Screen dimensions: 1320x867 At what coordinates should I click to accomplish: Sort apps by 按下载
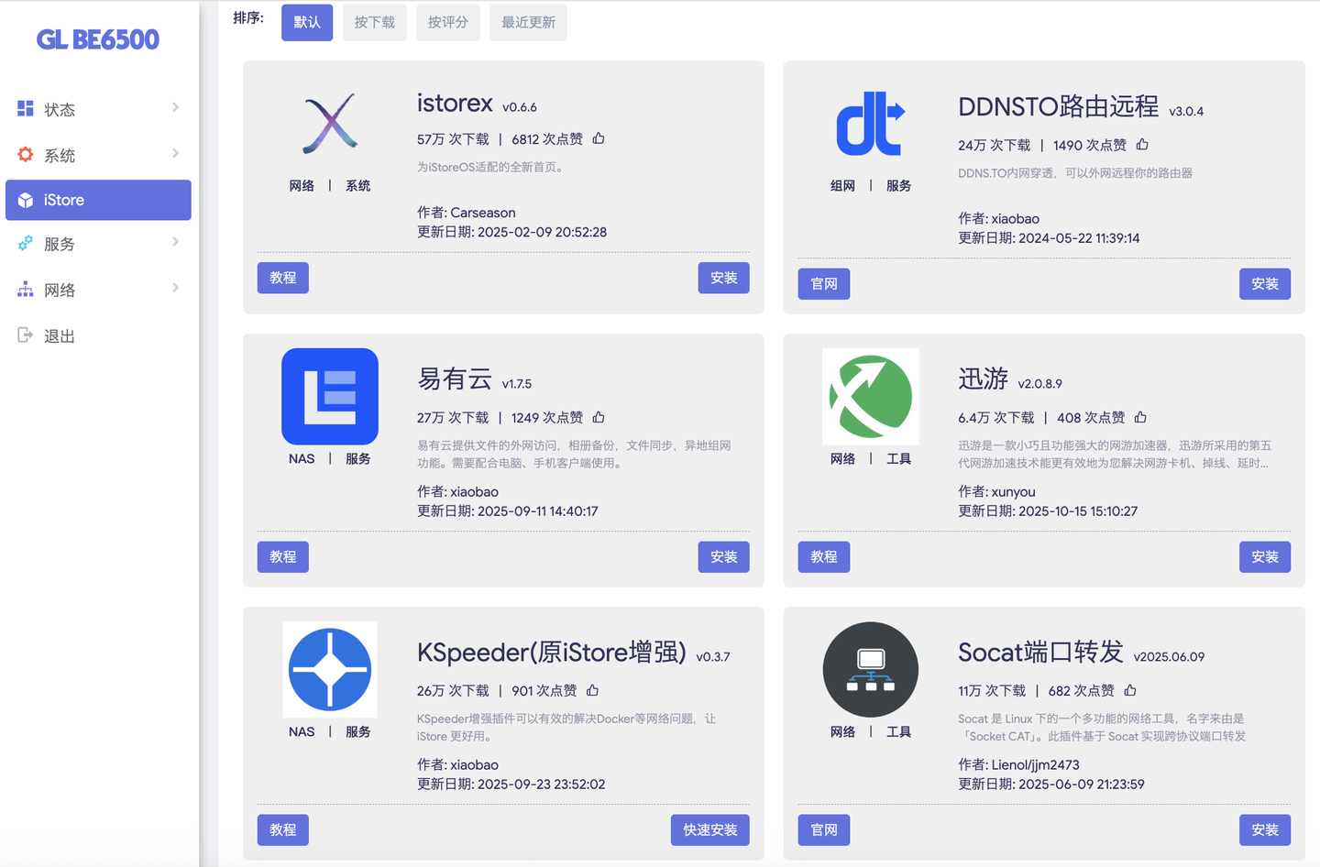(374, 22)
